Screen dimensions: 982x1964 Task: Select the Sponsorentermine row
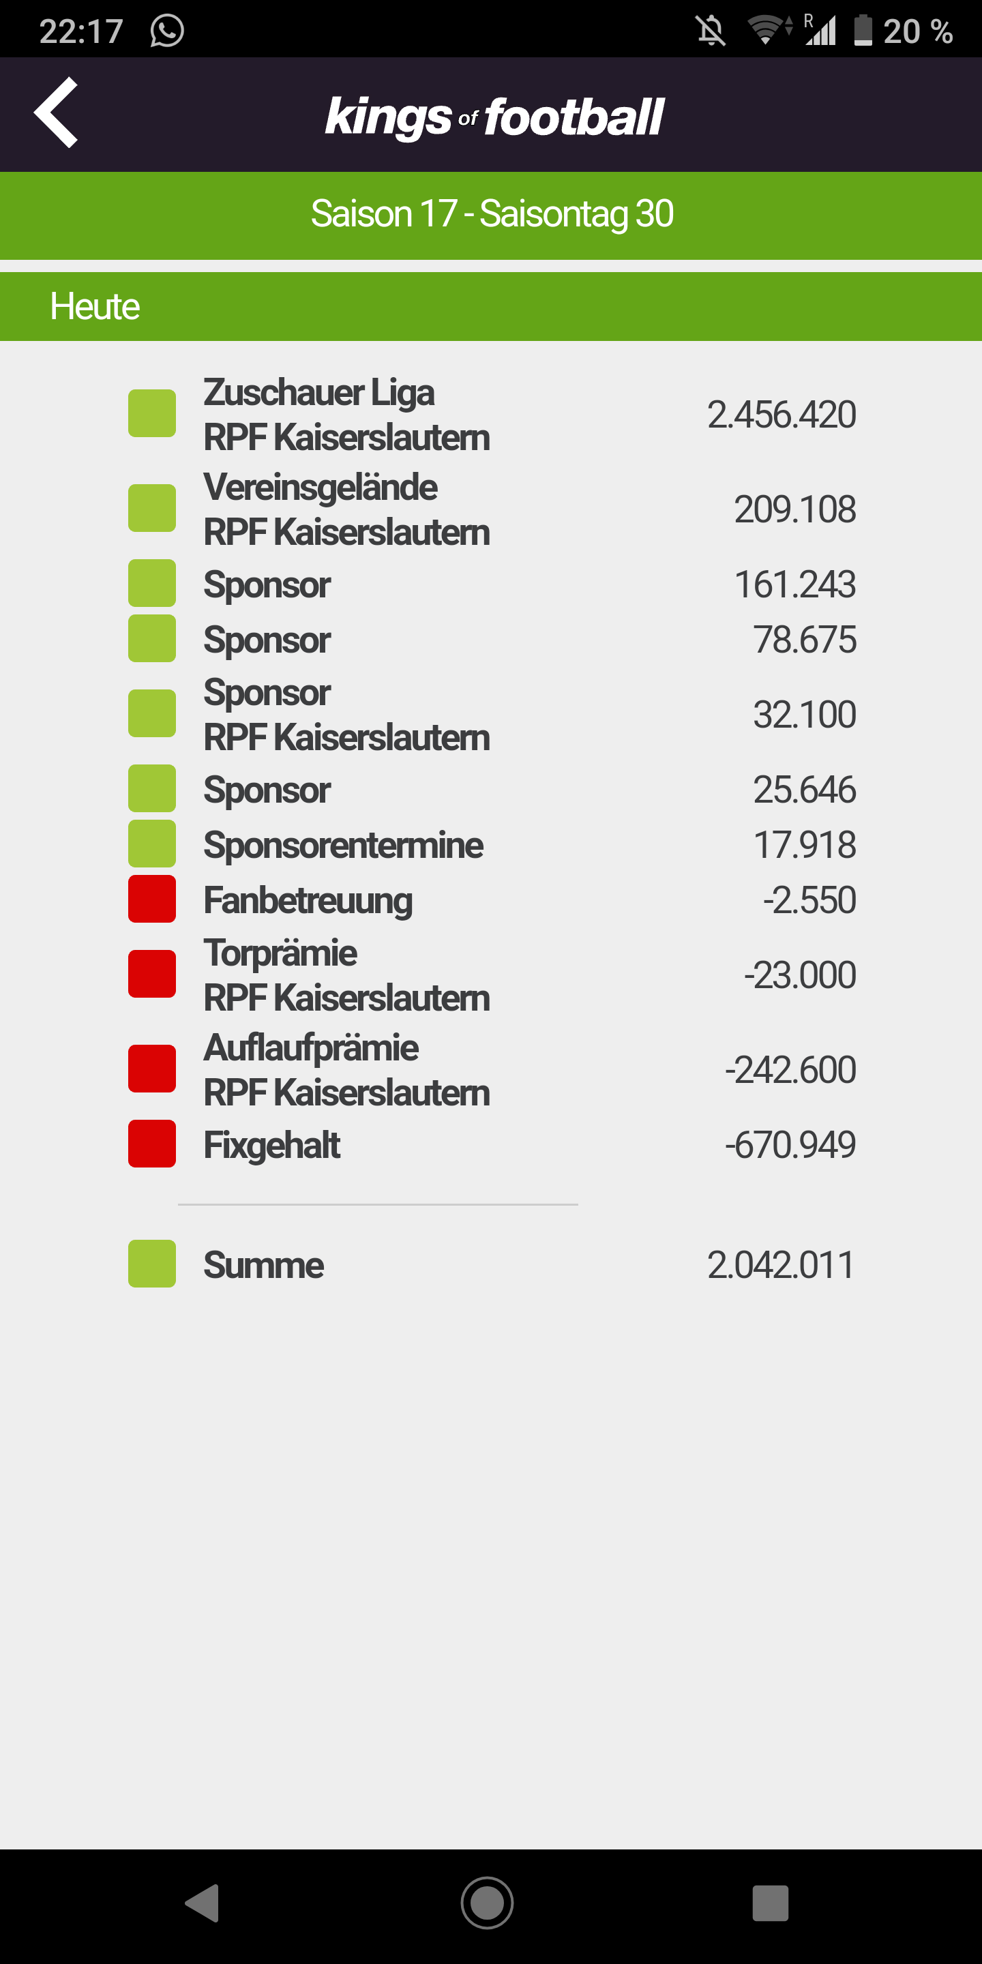[492, 845]
